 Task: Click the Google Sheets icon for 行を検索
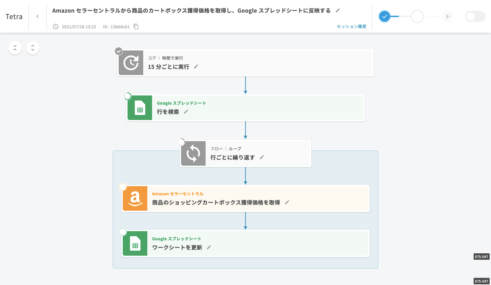coord(140,108)
